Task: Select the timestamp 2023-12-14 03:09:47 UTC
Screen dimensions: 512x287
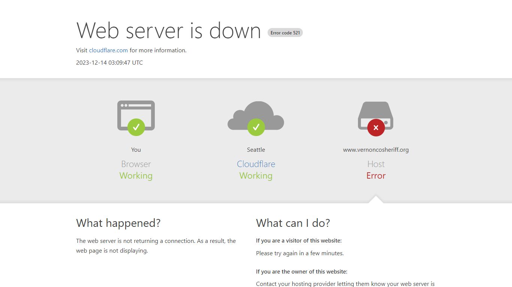Action: click(x=109, y=63)
